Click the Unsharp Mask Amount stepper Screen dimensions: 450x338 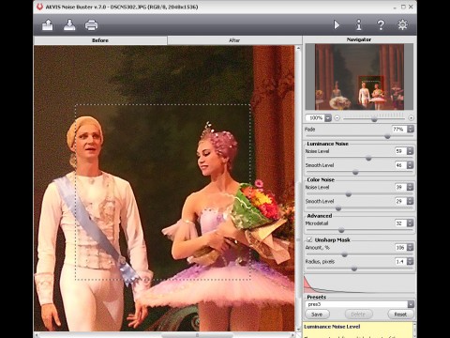pos(411,247)
